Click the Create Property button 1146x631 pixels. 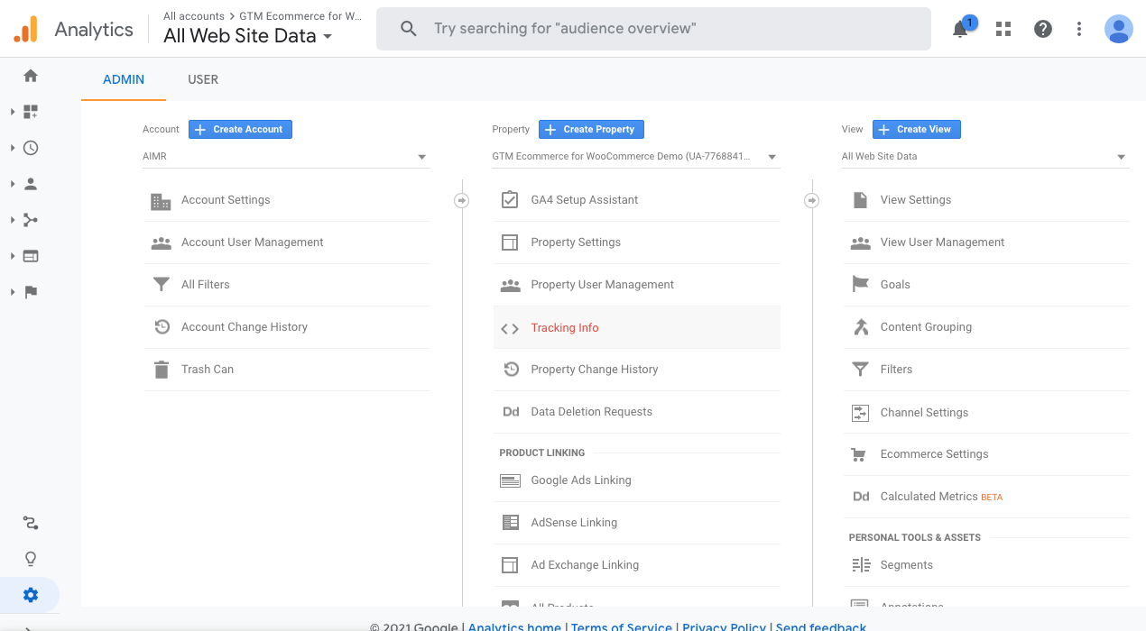coord(591,129)
